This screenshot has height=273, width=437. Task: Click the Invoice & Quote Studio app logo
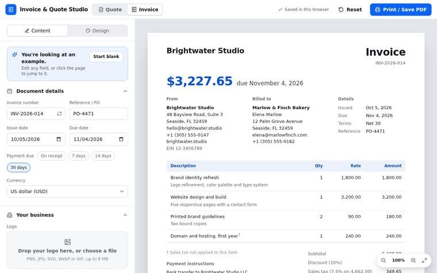tap(11, 9)
